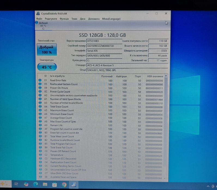Click the status orb for Number of Valid Spare Blocks
This screenshot has width=217, height=190.
point(40,99)
